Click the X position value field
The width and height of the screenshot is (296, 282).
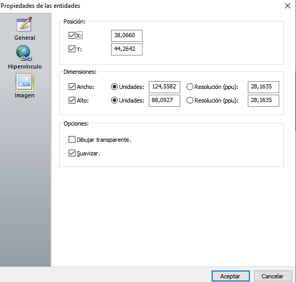coord(127,36)
